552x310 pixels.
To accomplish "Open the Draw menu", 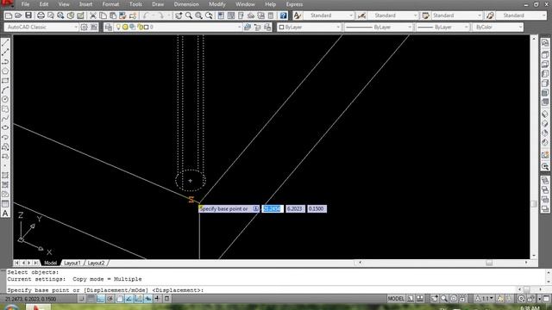I will pyautogui.click(x=158, y=4).
